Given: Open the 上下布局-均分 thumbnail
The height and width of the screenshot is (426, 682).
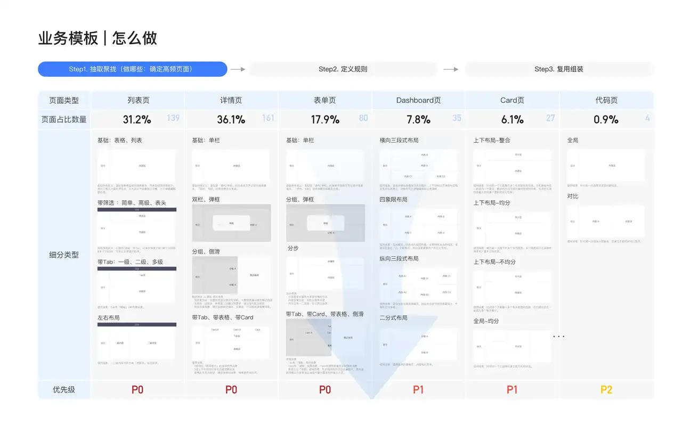Looking at the screenshot, I should tap(512, 228).
